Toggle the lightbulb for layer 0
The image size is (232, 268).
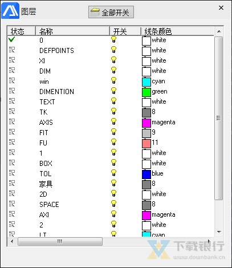(x=113, y=39)
